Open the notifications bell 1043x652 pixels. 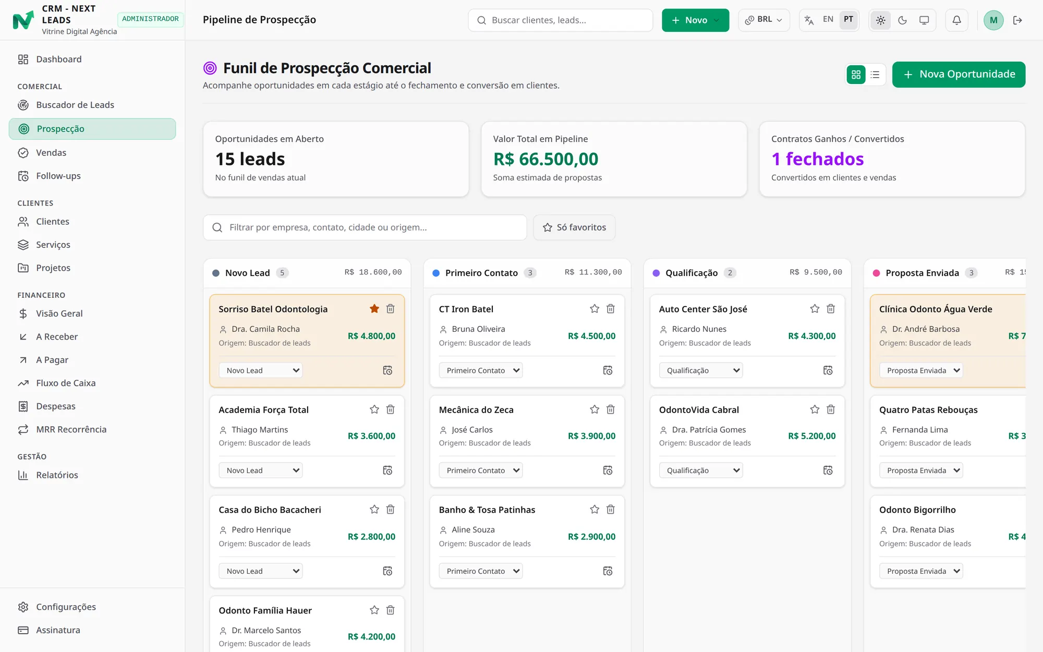pyautogui.click(x=956, y=20)
